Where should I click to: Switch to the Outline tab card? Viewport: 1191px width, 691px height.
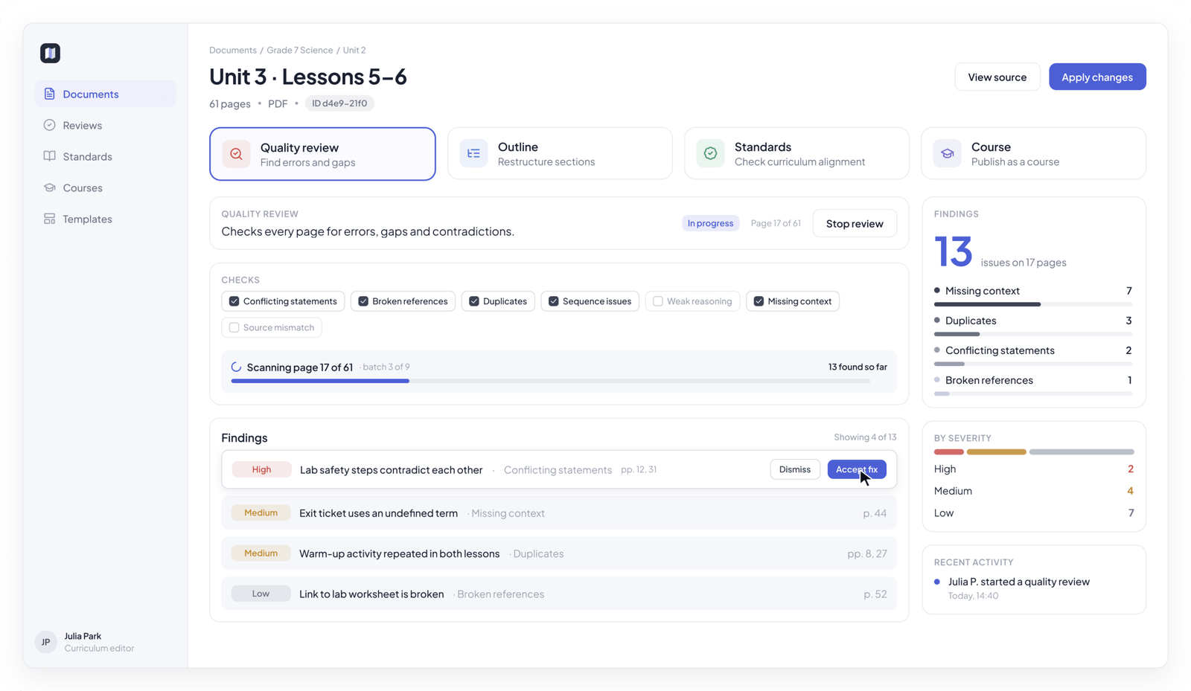pos(560,153)
